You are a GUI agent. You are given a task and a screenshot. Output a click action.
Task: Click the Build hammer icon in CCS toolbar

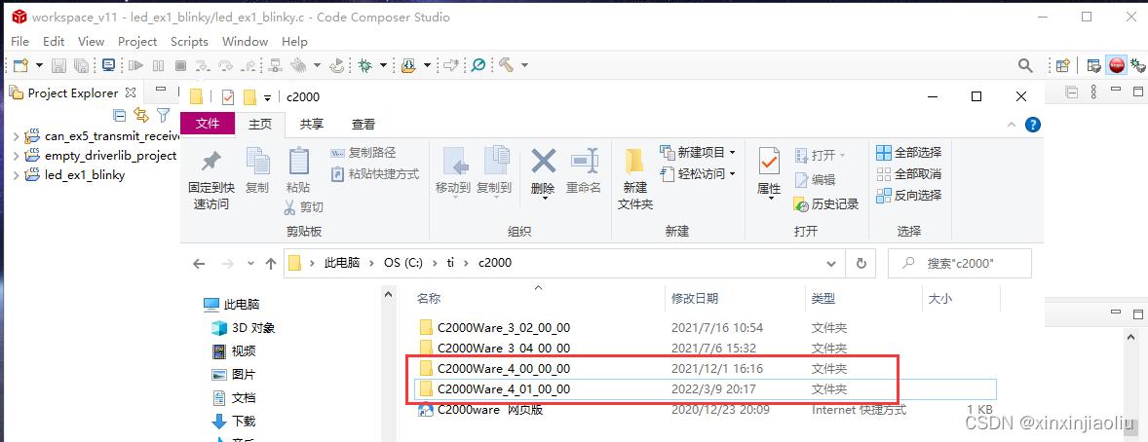tap(506, 65)
